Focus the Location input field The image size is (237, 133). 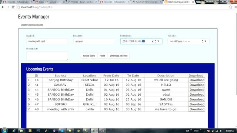94,41
